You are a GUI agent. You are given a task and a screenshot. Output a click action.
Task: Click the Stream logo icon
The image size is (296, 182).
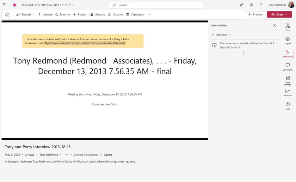point(14,5)
